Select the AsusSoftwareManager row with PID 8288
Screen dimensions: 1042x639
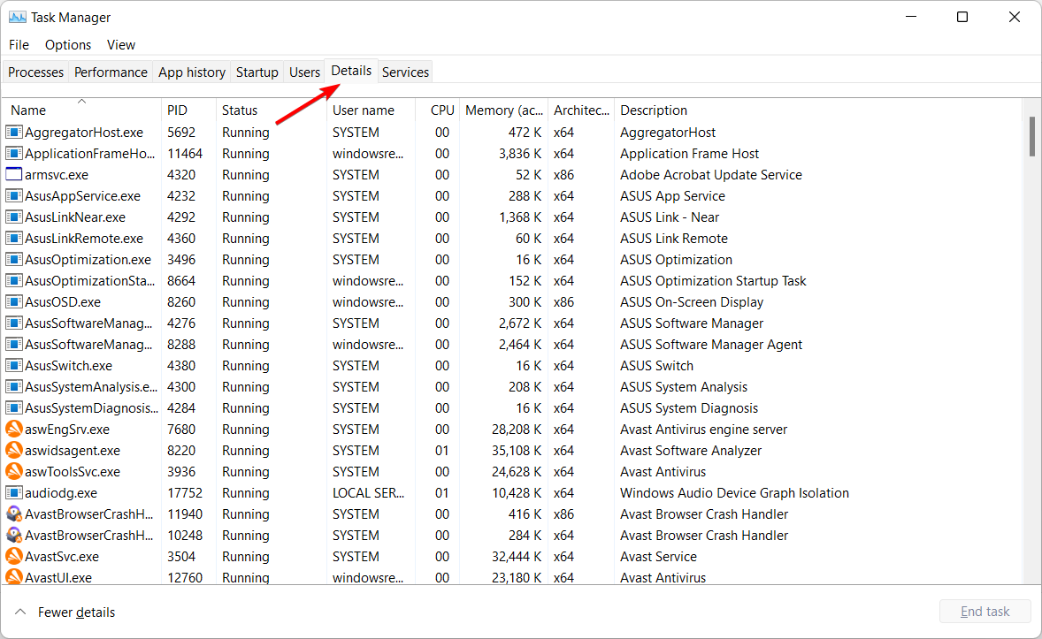coord(511,345)
